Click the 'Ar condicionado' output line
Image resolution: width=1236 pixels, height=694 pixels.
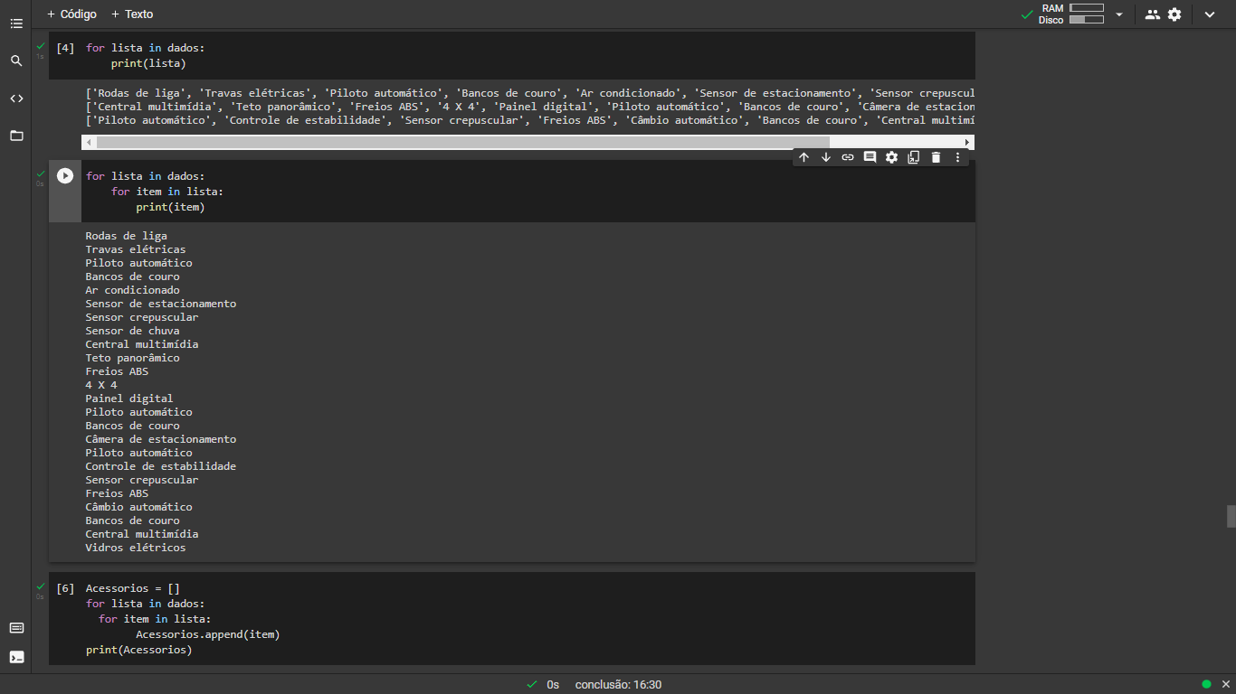[x=133, y=290]
